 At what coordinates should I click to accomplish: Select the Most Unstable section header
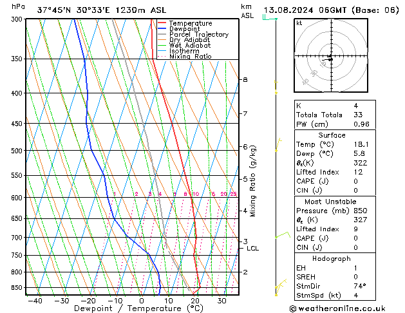coord(331,202)
